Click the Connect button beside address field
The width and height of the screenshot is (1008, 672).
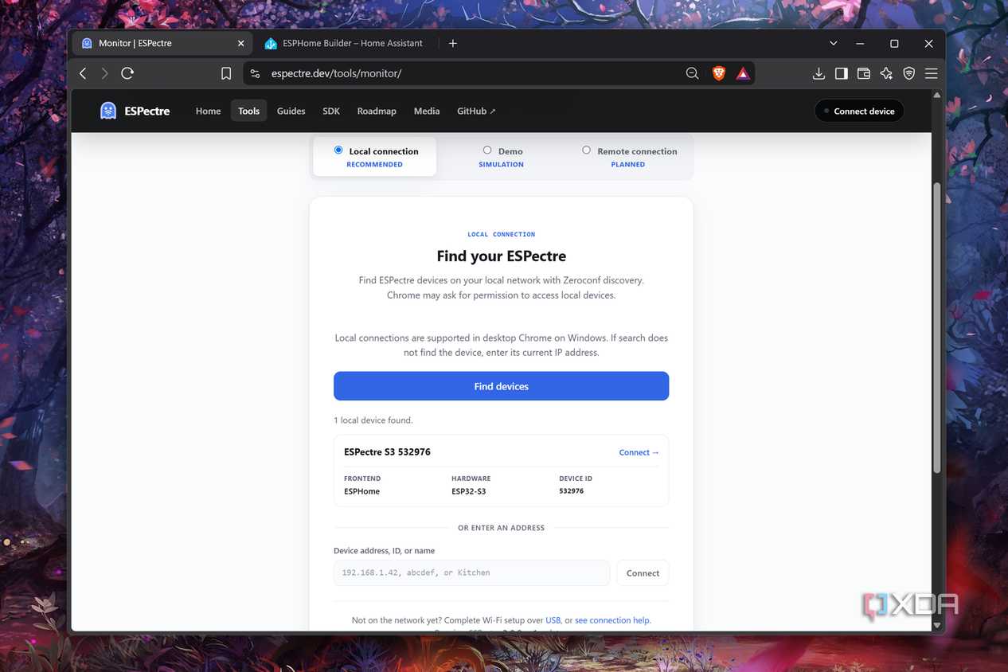click(x=643, y=572)
